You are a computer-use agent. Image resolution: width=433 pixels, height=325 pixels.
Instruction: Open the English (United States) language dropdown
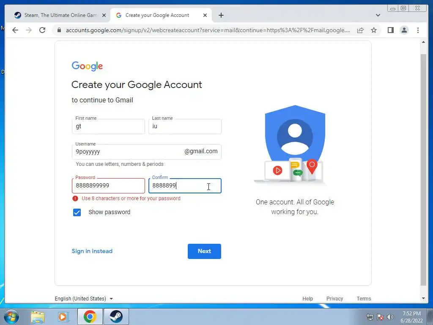coord(84,298)
